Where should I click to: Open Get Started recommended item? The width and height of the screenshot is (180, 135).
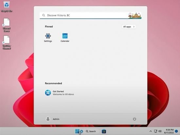[60, 93]
